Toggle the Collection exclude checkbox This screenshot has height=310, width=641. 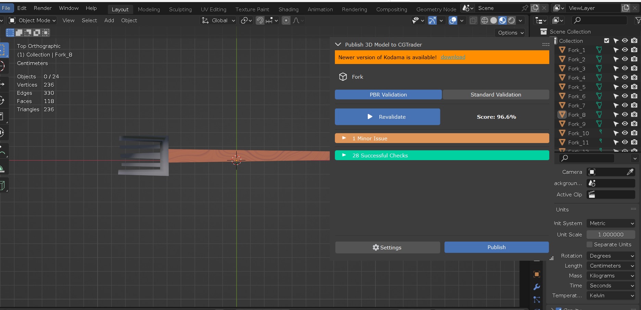coord(606,41)
